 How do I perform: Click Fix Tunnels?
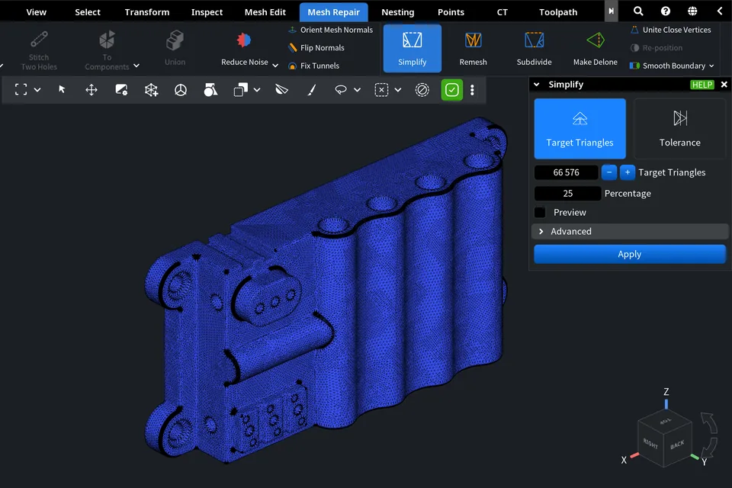coord(313,66)
